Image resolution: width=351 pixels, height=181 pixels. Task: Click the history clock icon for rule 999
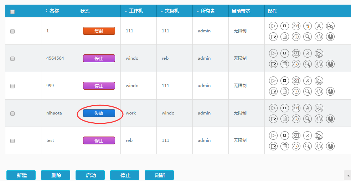coord(296,91)
